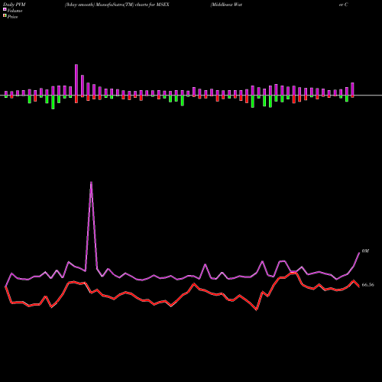382x382 pixels.
Task: Select the 'Volume' legend label
Action: [x=15, y=11]
